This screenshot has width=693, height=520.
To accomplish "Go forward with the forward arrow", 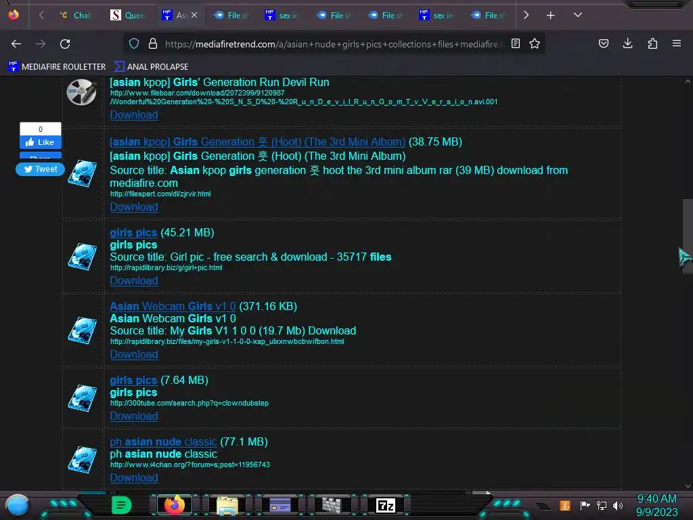I will [41, 44].
